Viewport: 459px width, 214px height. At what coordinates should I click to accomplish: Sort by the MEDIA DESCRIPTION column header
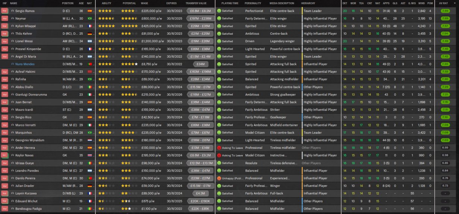(x=282, y=3)
